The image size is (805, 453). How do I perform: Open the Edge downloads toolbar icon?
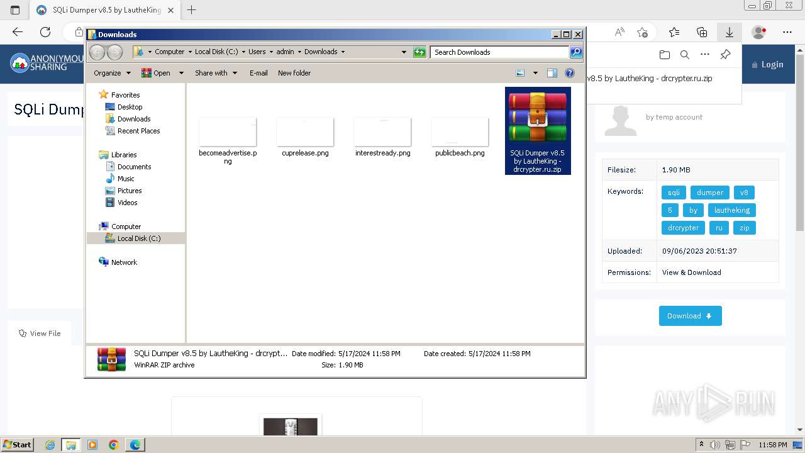coord(730,32)
